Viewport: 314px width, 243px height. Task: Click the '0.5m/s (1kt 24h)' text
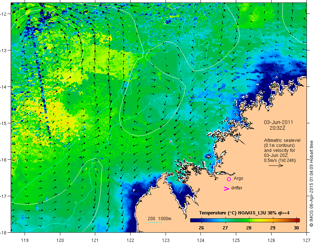click(280, 160)
